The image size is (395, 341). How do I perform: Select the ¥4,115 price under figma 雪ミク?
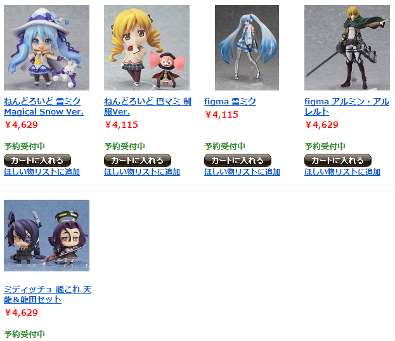point(221,115)
